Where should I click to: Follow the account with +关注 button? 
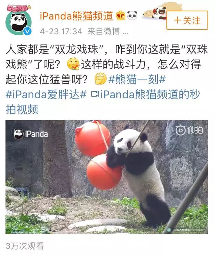coord(187,20)
